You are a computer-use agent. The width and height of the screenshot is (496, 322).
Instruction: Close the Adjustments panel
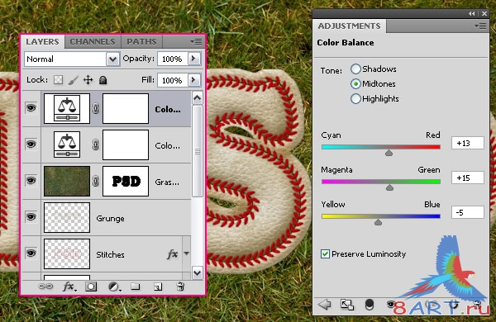click(x=484, y=13)
